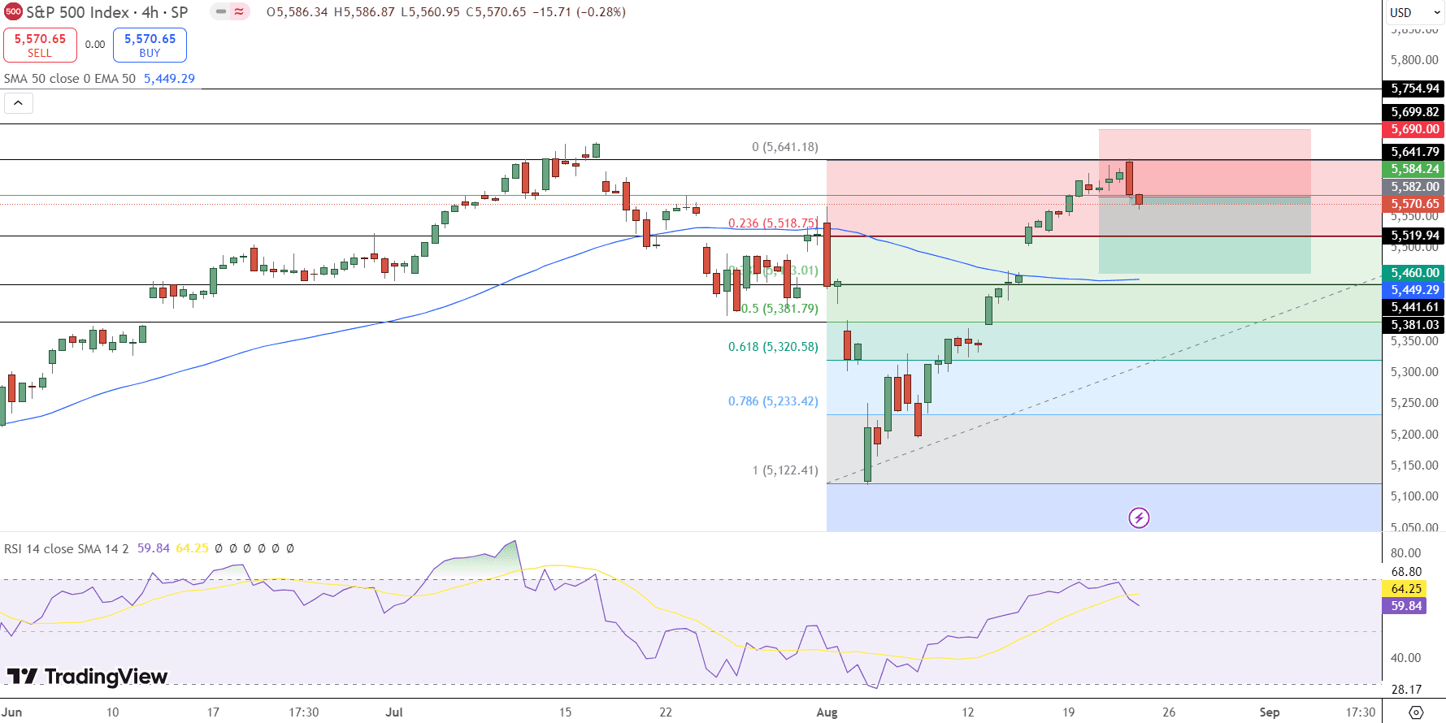
Task: Click the RSI value 59.84 in legend
Action: (x=153, y=548)
